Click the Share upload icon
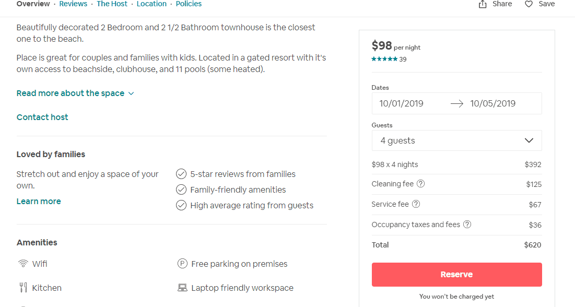The height and width of the screenshot is (307, 575). click(483, 4)
